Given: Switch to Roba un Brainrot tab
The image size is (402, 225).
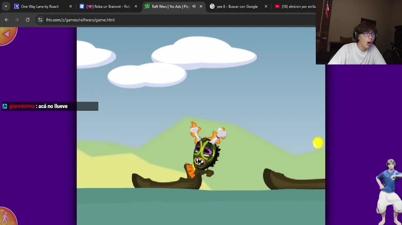Looking at the screenshot, I should pyautogui.click(x=108, y=6).
